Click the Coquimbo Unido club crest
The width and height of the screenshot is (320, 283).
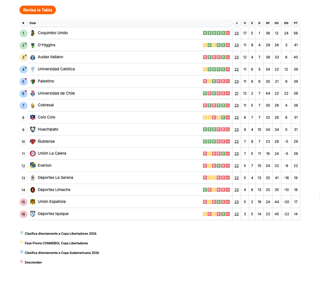coord(32,33)
